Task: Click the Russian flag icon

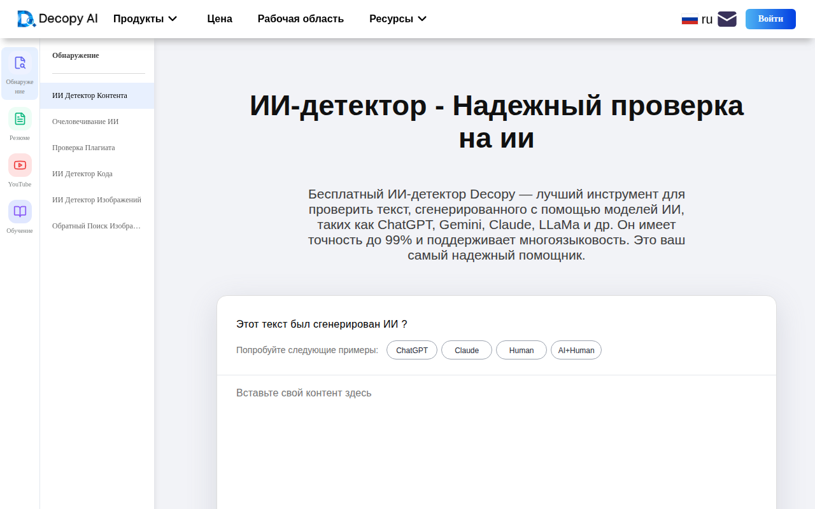Action: point(690,19)
